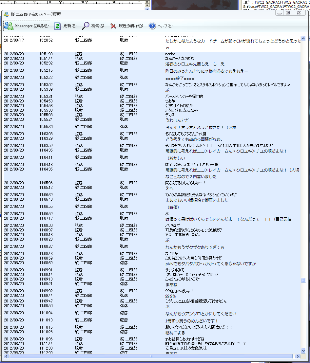The width and height of the screenshot is (310, 363).
Task: Click the vertical scrollbar thumb
Action: 303,281
